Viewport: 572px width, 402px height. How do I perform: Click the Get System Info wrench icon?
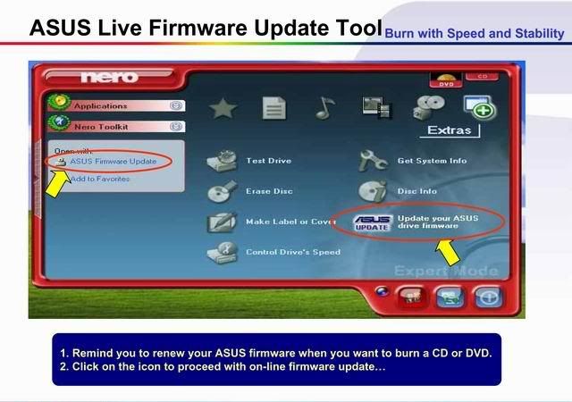pos(373,161)
